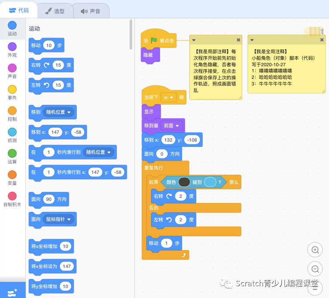329x298 pixels.
Task: Click the 1 step value in script 移动 block
Action: pos(166,243)
